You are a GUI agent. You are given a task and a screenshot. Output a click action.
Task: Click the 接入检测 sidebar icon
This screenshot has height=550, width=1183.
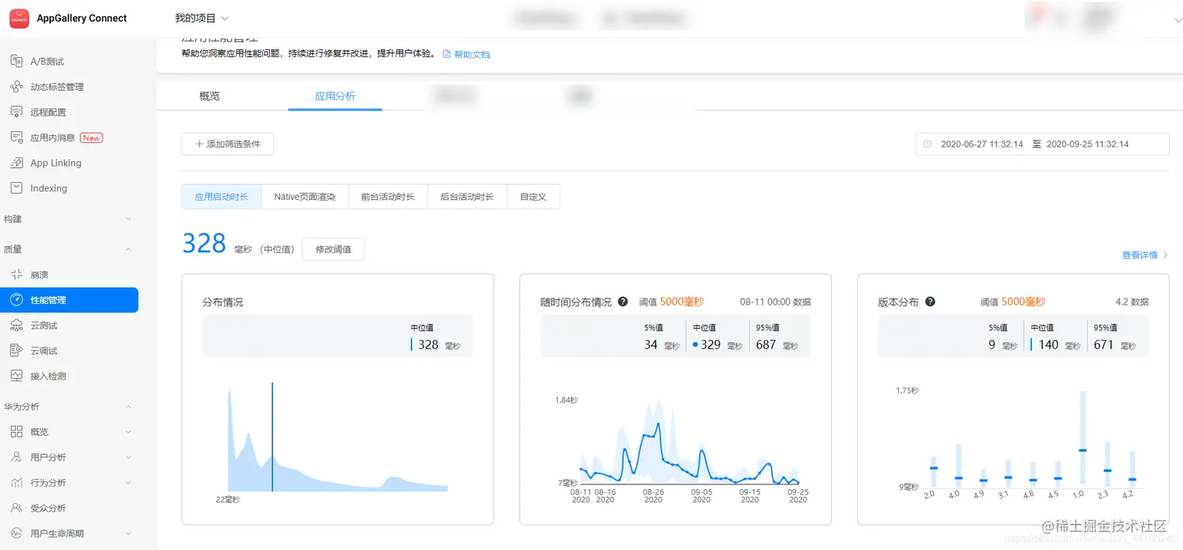click(17, 376)
